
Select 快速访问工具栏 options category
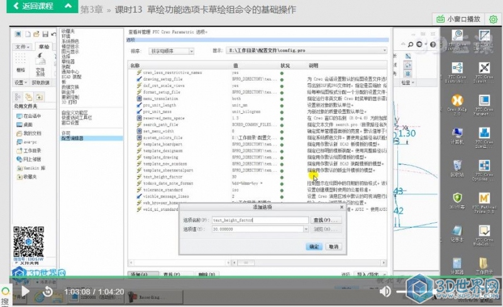tap(76, 118)
